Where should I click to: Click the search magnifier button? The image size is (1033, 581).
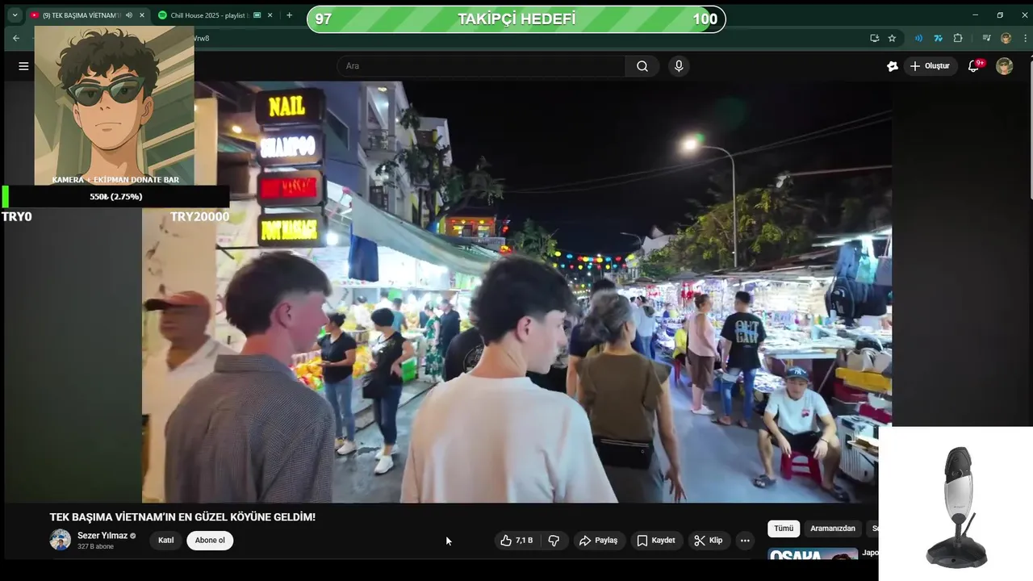click(x=642, y=66)
